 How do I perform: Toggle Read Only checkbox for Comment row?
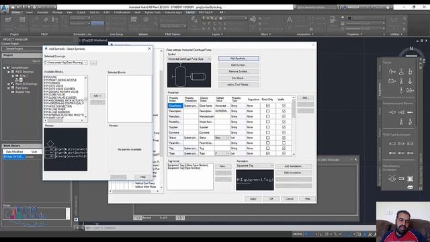(267, 132)
